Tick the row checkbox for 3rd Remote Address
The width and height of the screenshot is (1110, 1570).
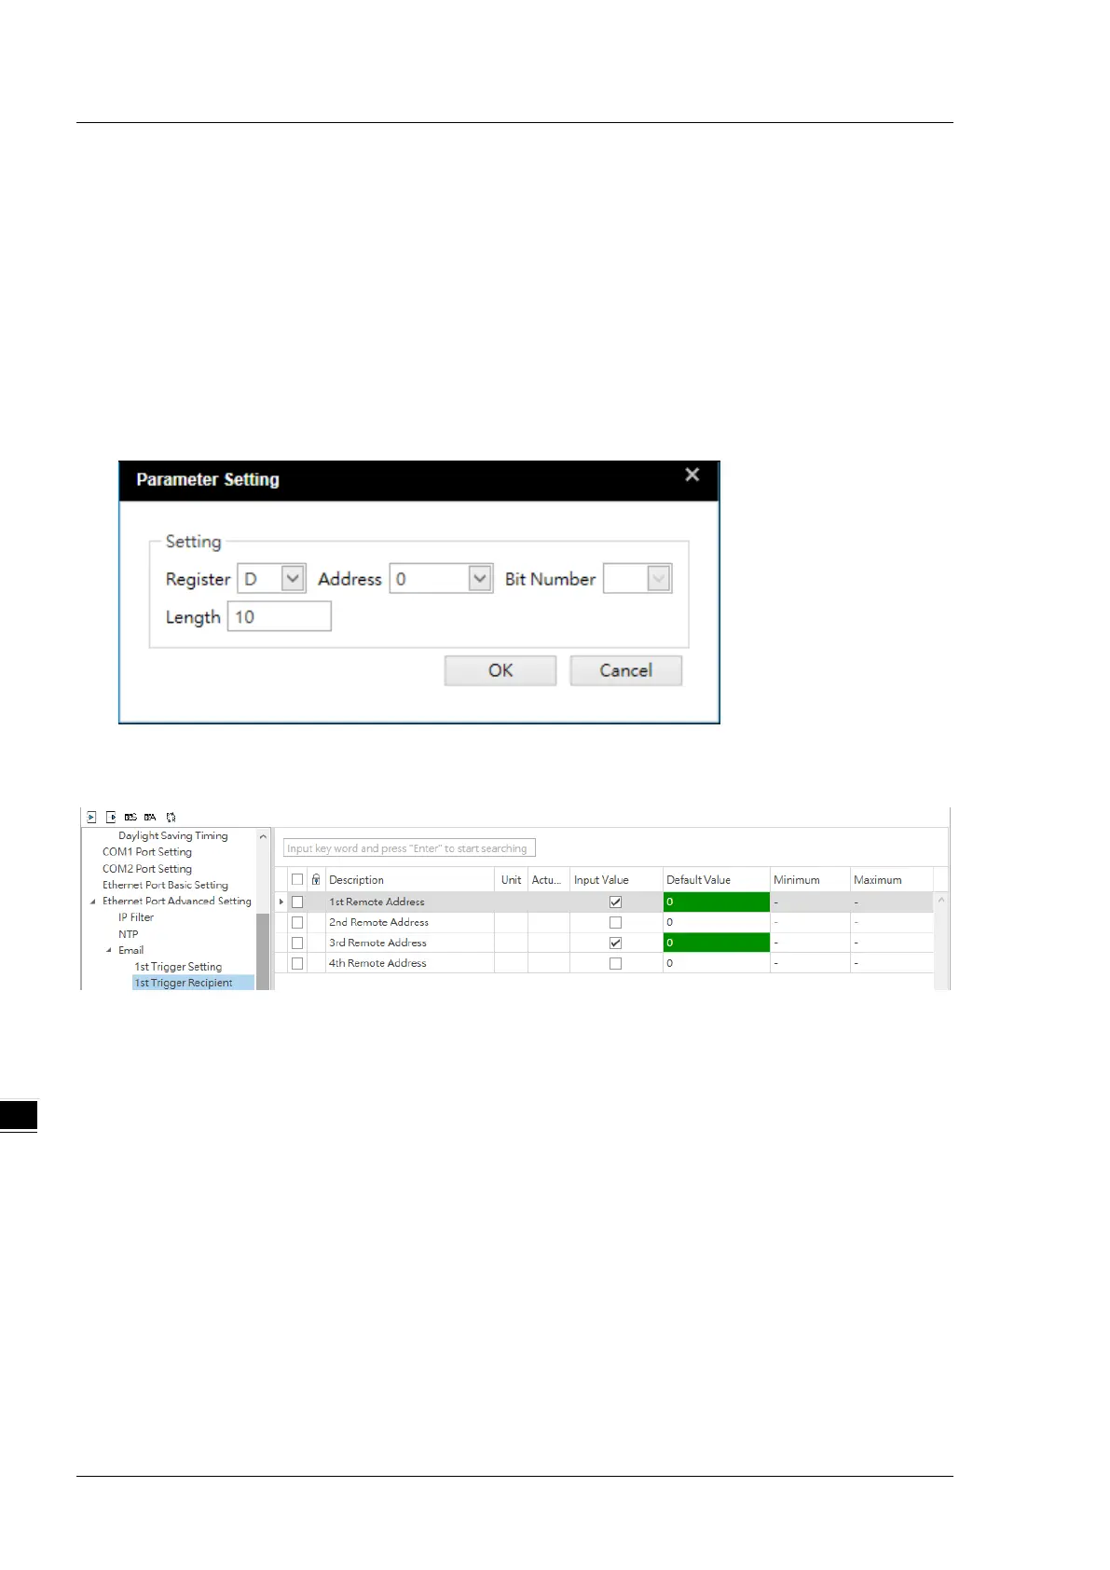297,943
